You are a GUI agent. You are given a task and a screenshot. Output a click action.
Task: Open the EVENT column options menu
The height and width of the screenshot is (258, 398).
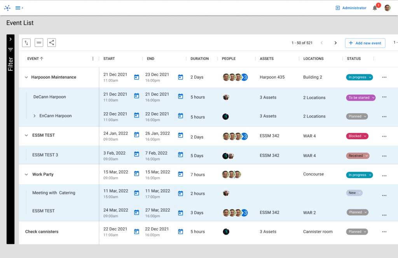tap(93, 59)
